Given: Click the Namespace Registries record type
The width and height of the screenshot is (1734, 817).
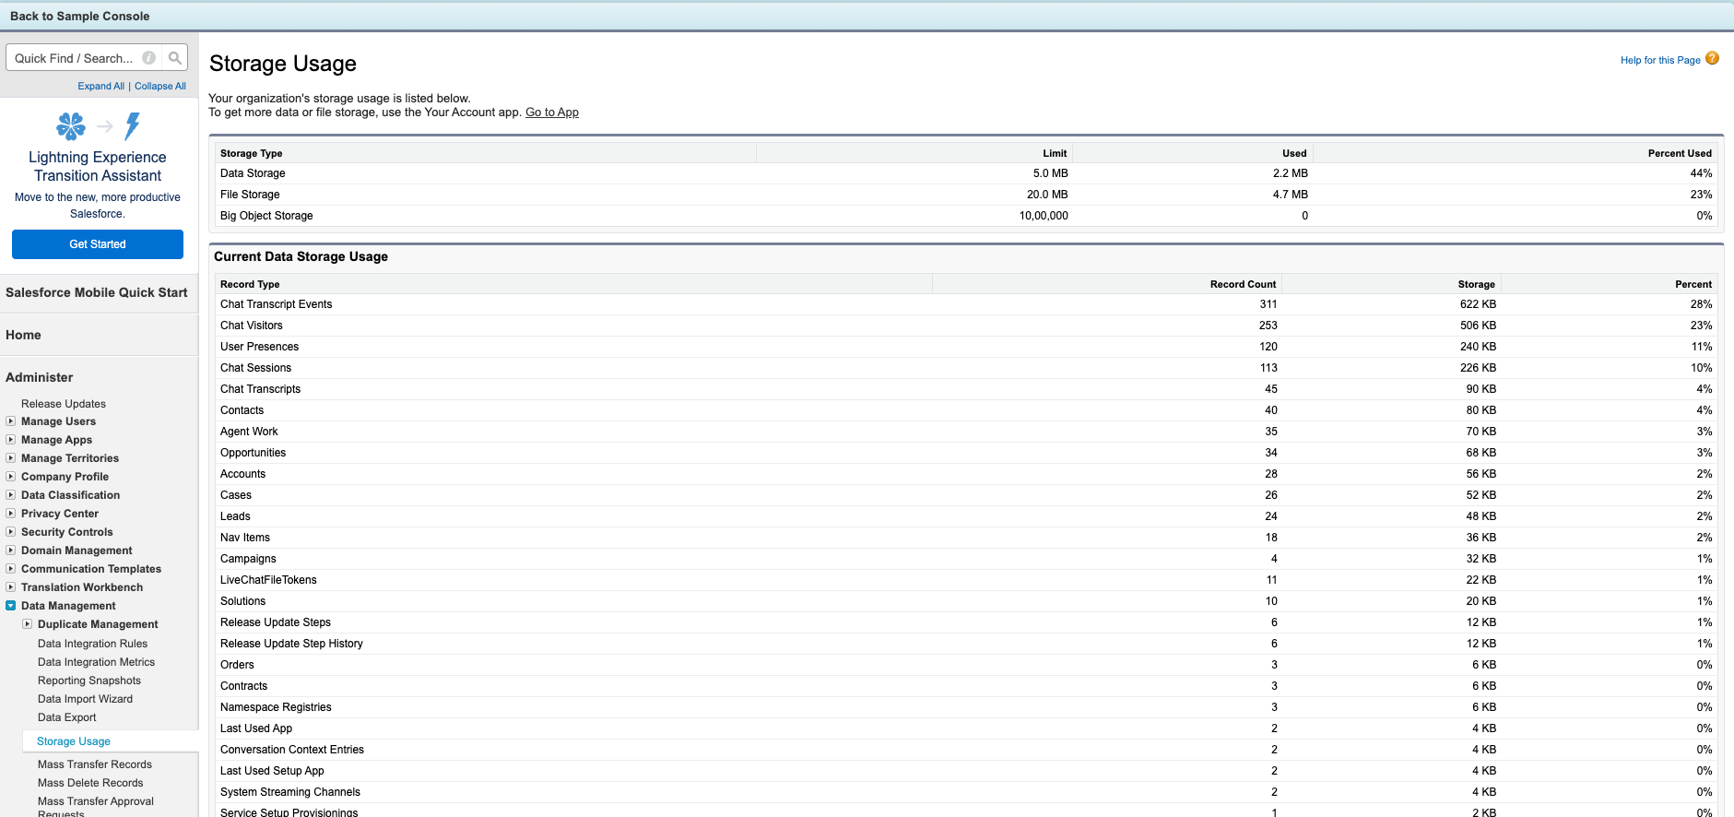Looking at the screenshot, I should pyautogui.click(x=276, y=707).
